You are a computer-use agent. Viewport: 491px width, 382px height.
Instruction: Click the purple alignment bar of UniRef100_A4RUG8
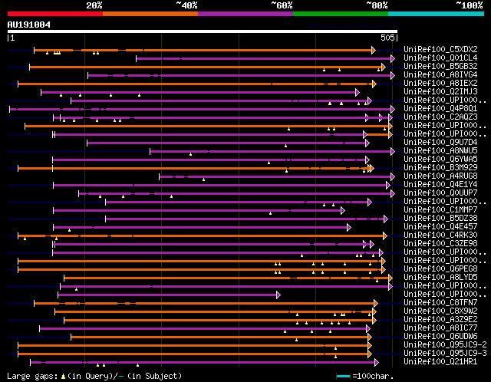pyautogui.click(x=276, y=177)
